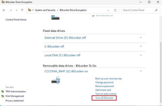Click the locked removable drive G: icon
The image size is (162, 106).
(55, 81)
